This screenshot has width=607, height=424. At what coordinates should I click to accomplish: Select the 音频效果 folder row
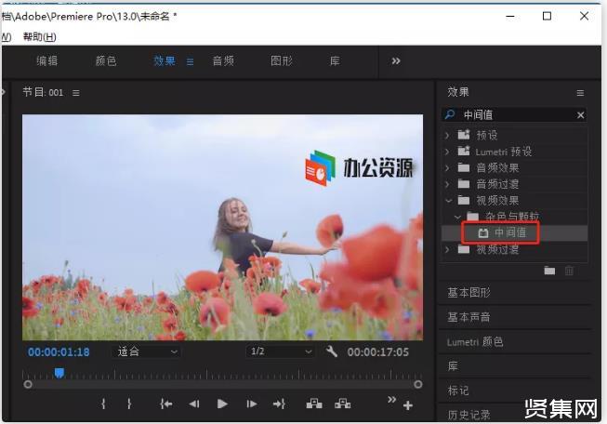(514, 167)
